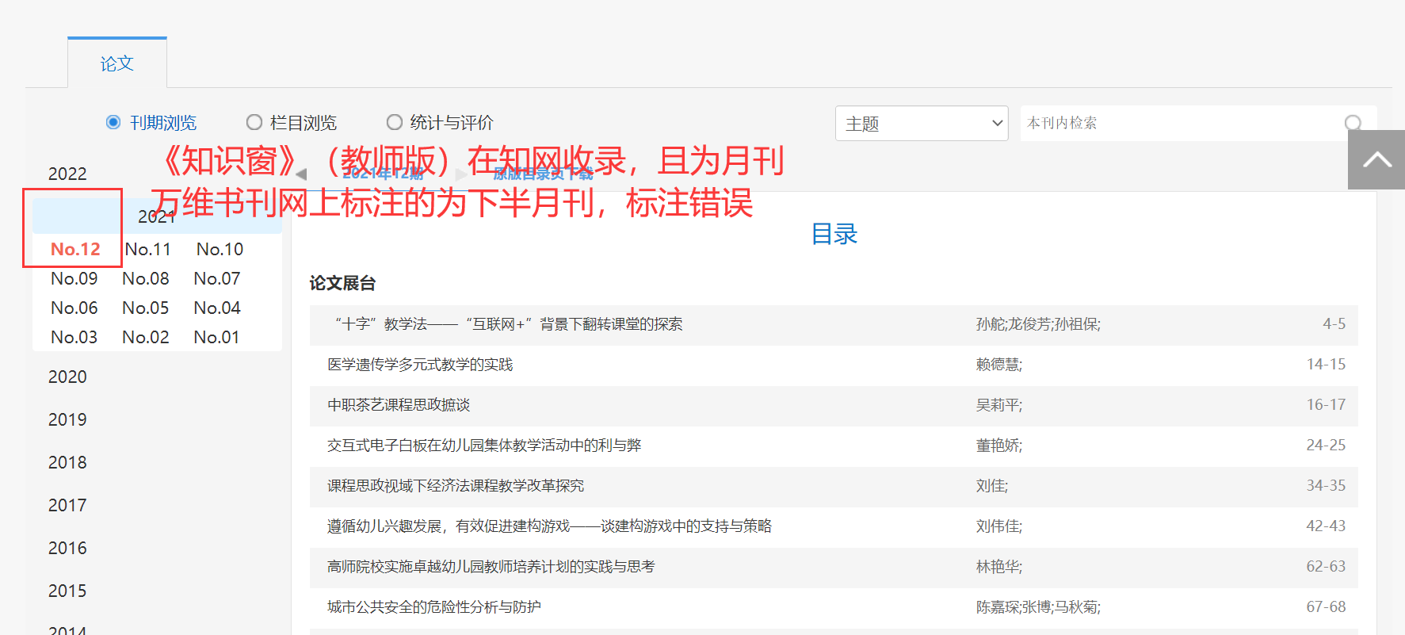Expand the 2020 year issues

(67, 377)
